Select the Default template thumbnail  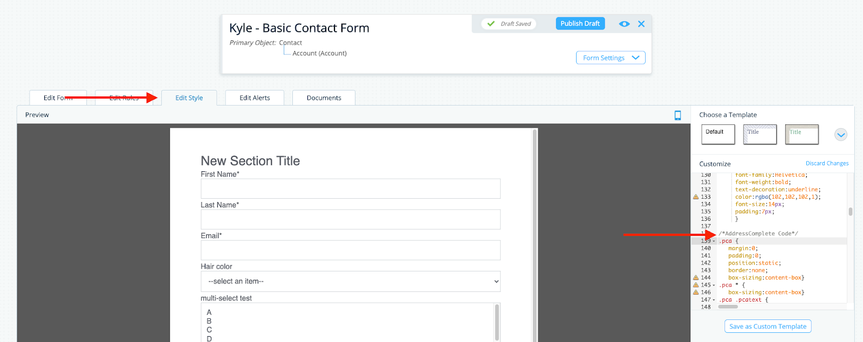[718, 135]
